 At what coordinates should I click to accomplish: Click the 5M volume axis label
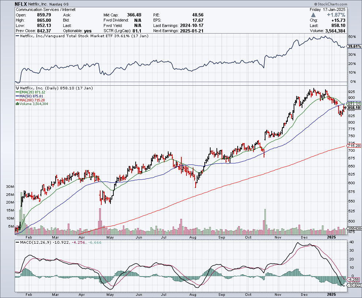pos(11,227)
